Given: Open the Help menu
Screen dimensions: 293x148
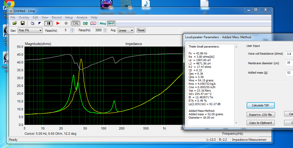Looking at the screenshot, I should tap(94, 17).
